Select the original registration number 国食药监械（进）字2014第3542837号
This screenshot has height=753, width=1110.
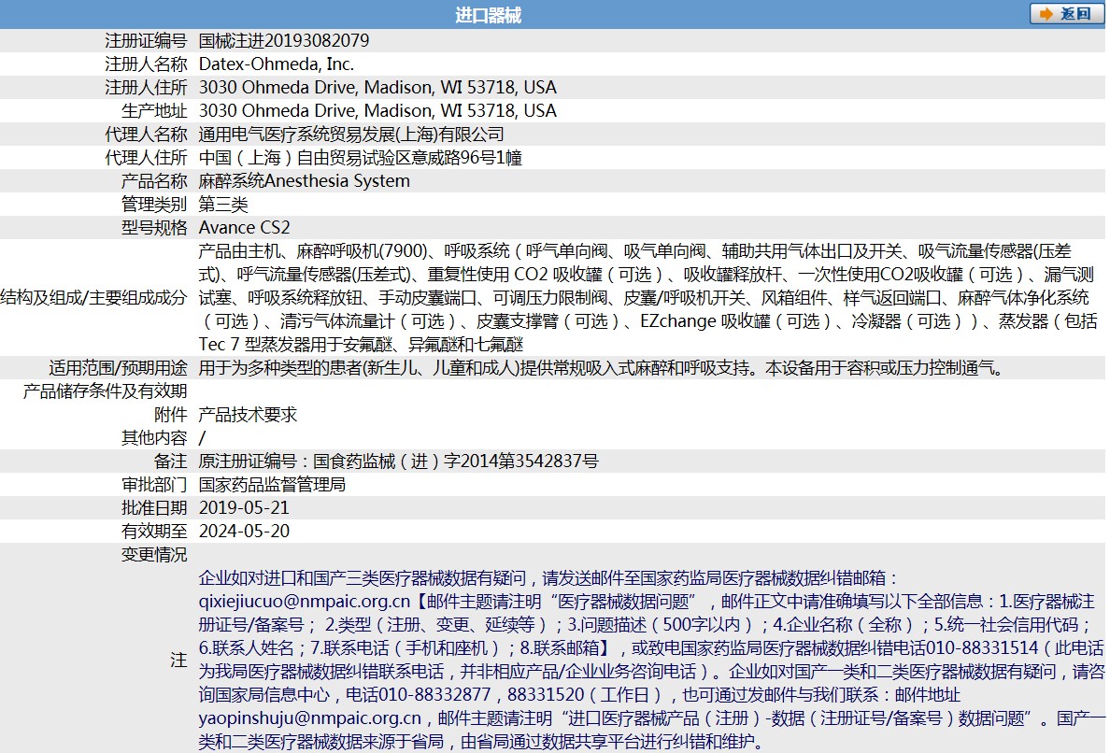click(456, 461)
